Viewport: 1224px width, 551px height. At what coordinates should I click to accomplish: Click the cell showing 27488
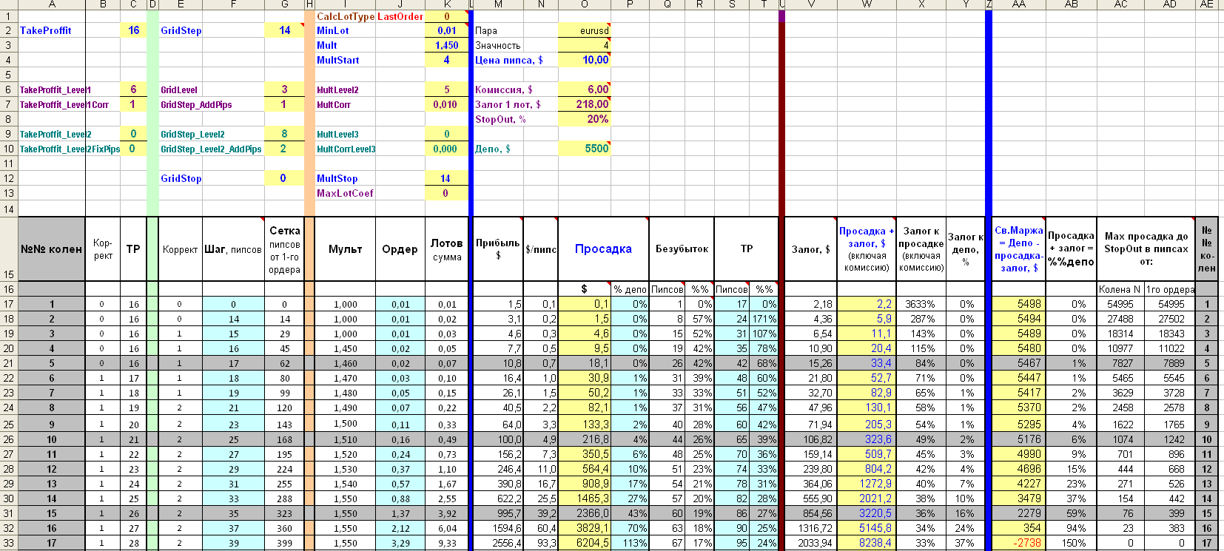[1120, 319]
